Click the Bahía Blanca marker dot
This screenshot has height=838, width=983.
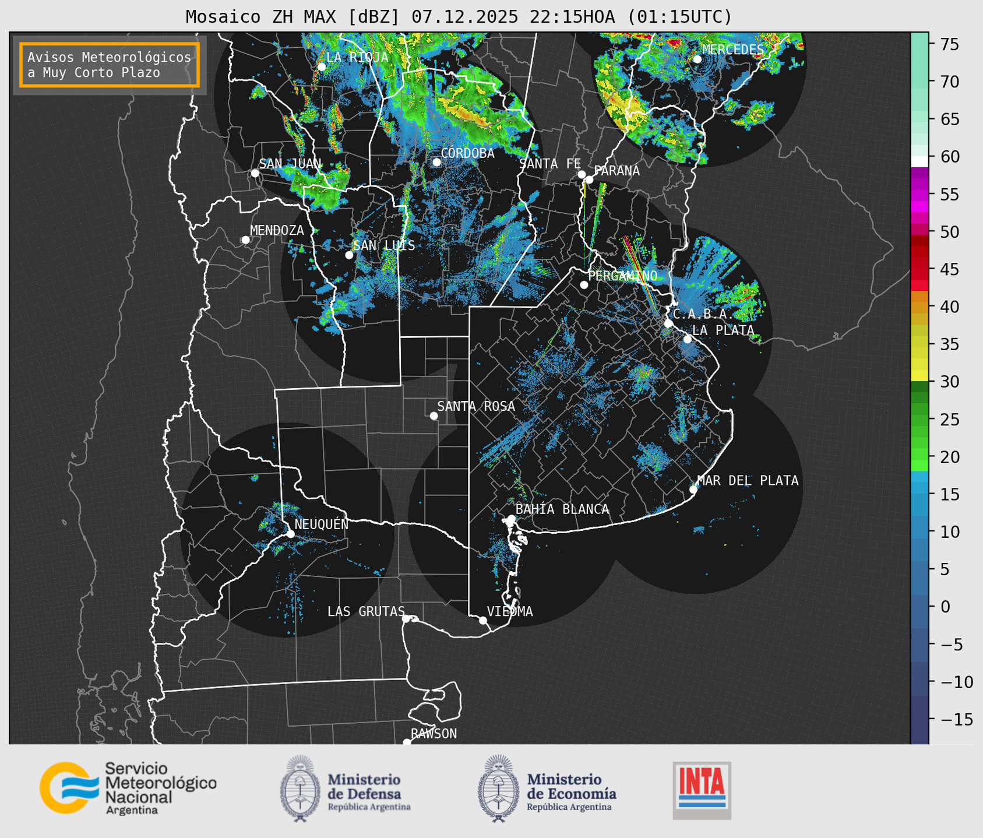tap(511, 519)
